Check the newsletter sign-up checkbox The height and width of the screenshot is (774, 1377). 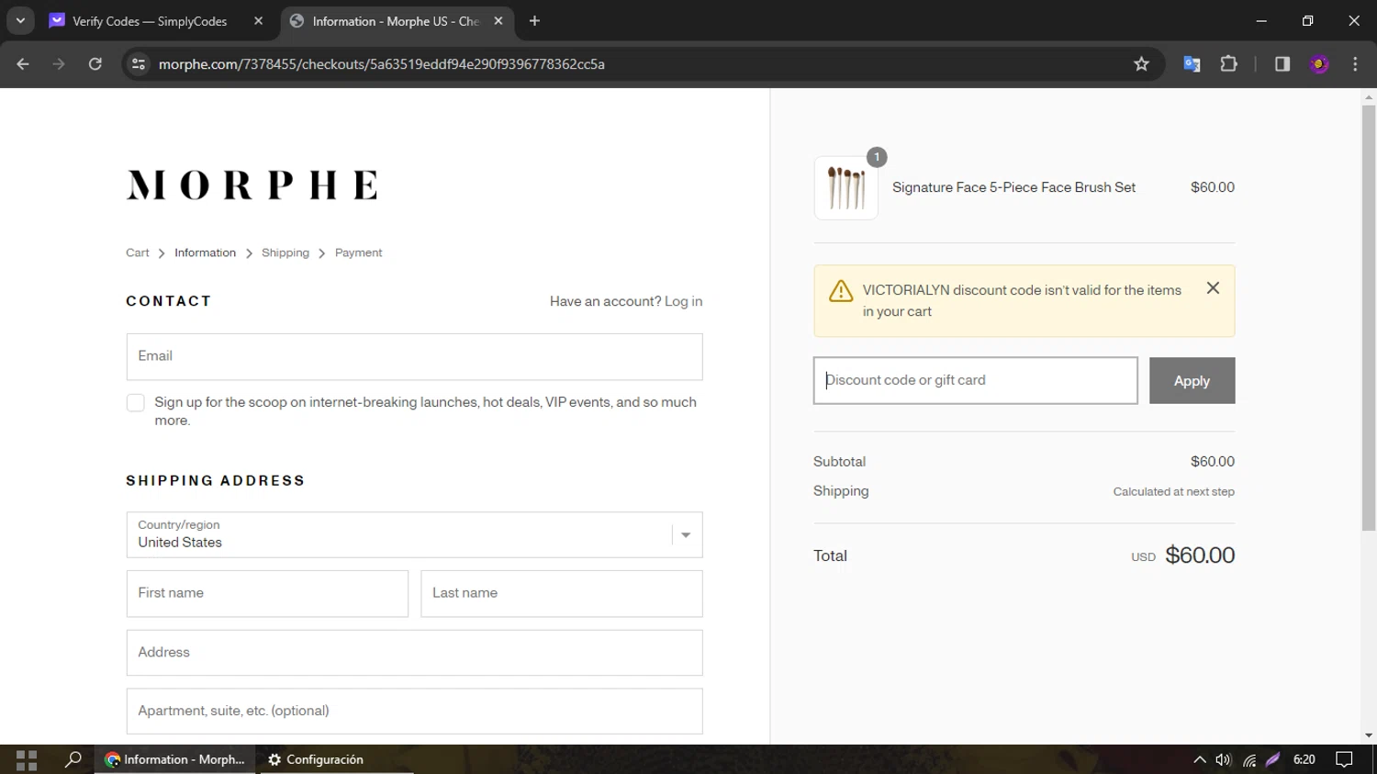pos(136,403)
